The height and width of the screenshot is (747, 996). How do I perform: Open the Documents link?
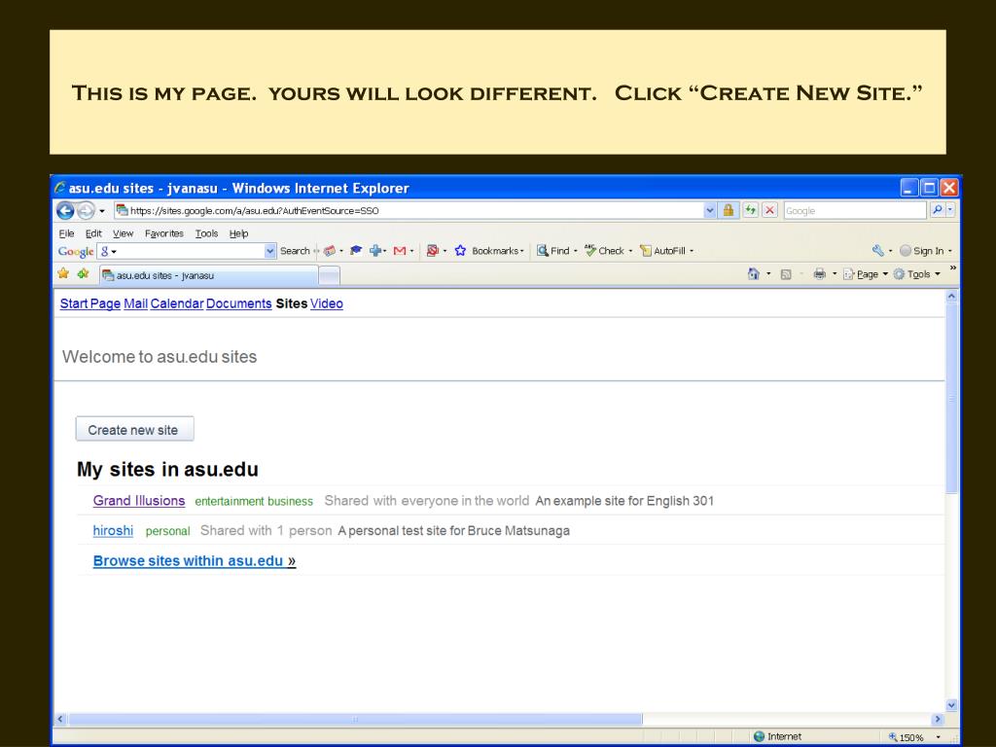[x=239, y=303]
